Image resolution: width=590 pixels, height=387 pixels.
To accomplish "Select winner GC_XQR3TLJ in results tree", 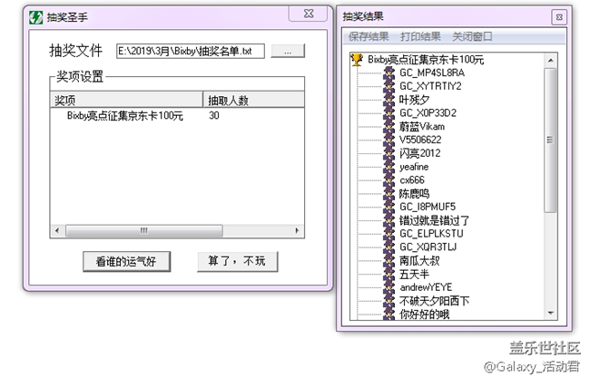I will (x=428, y=247).
